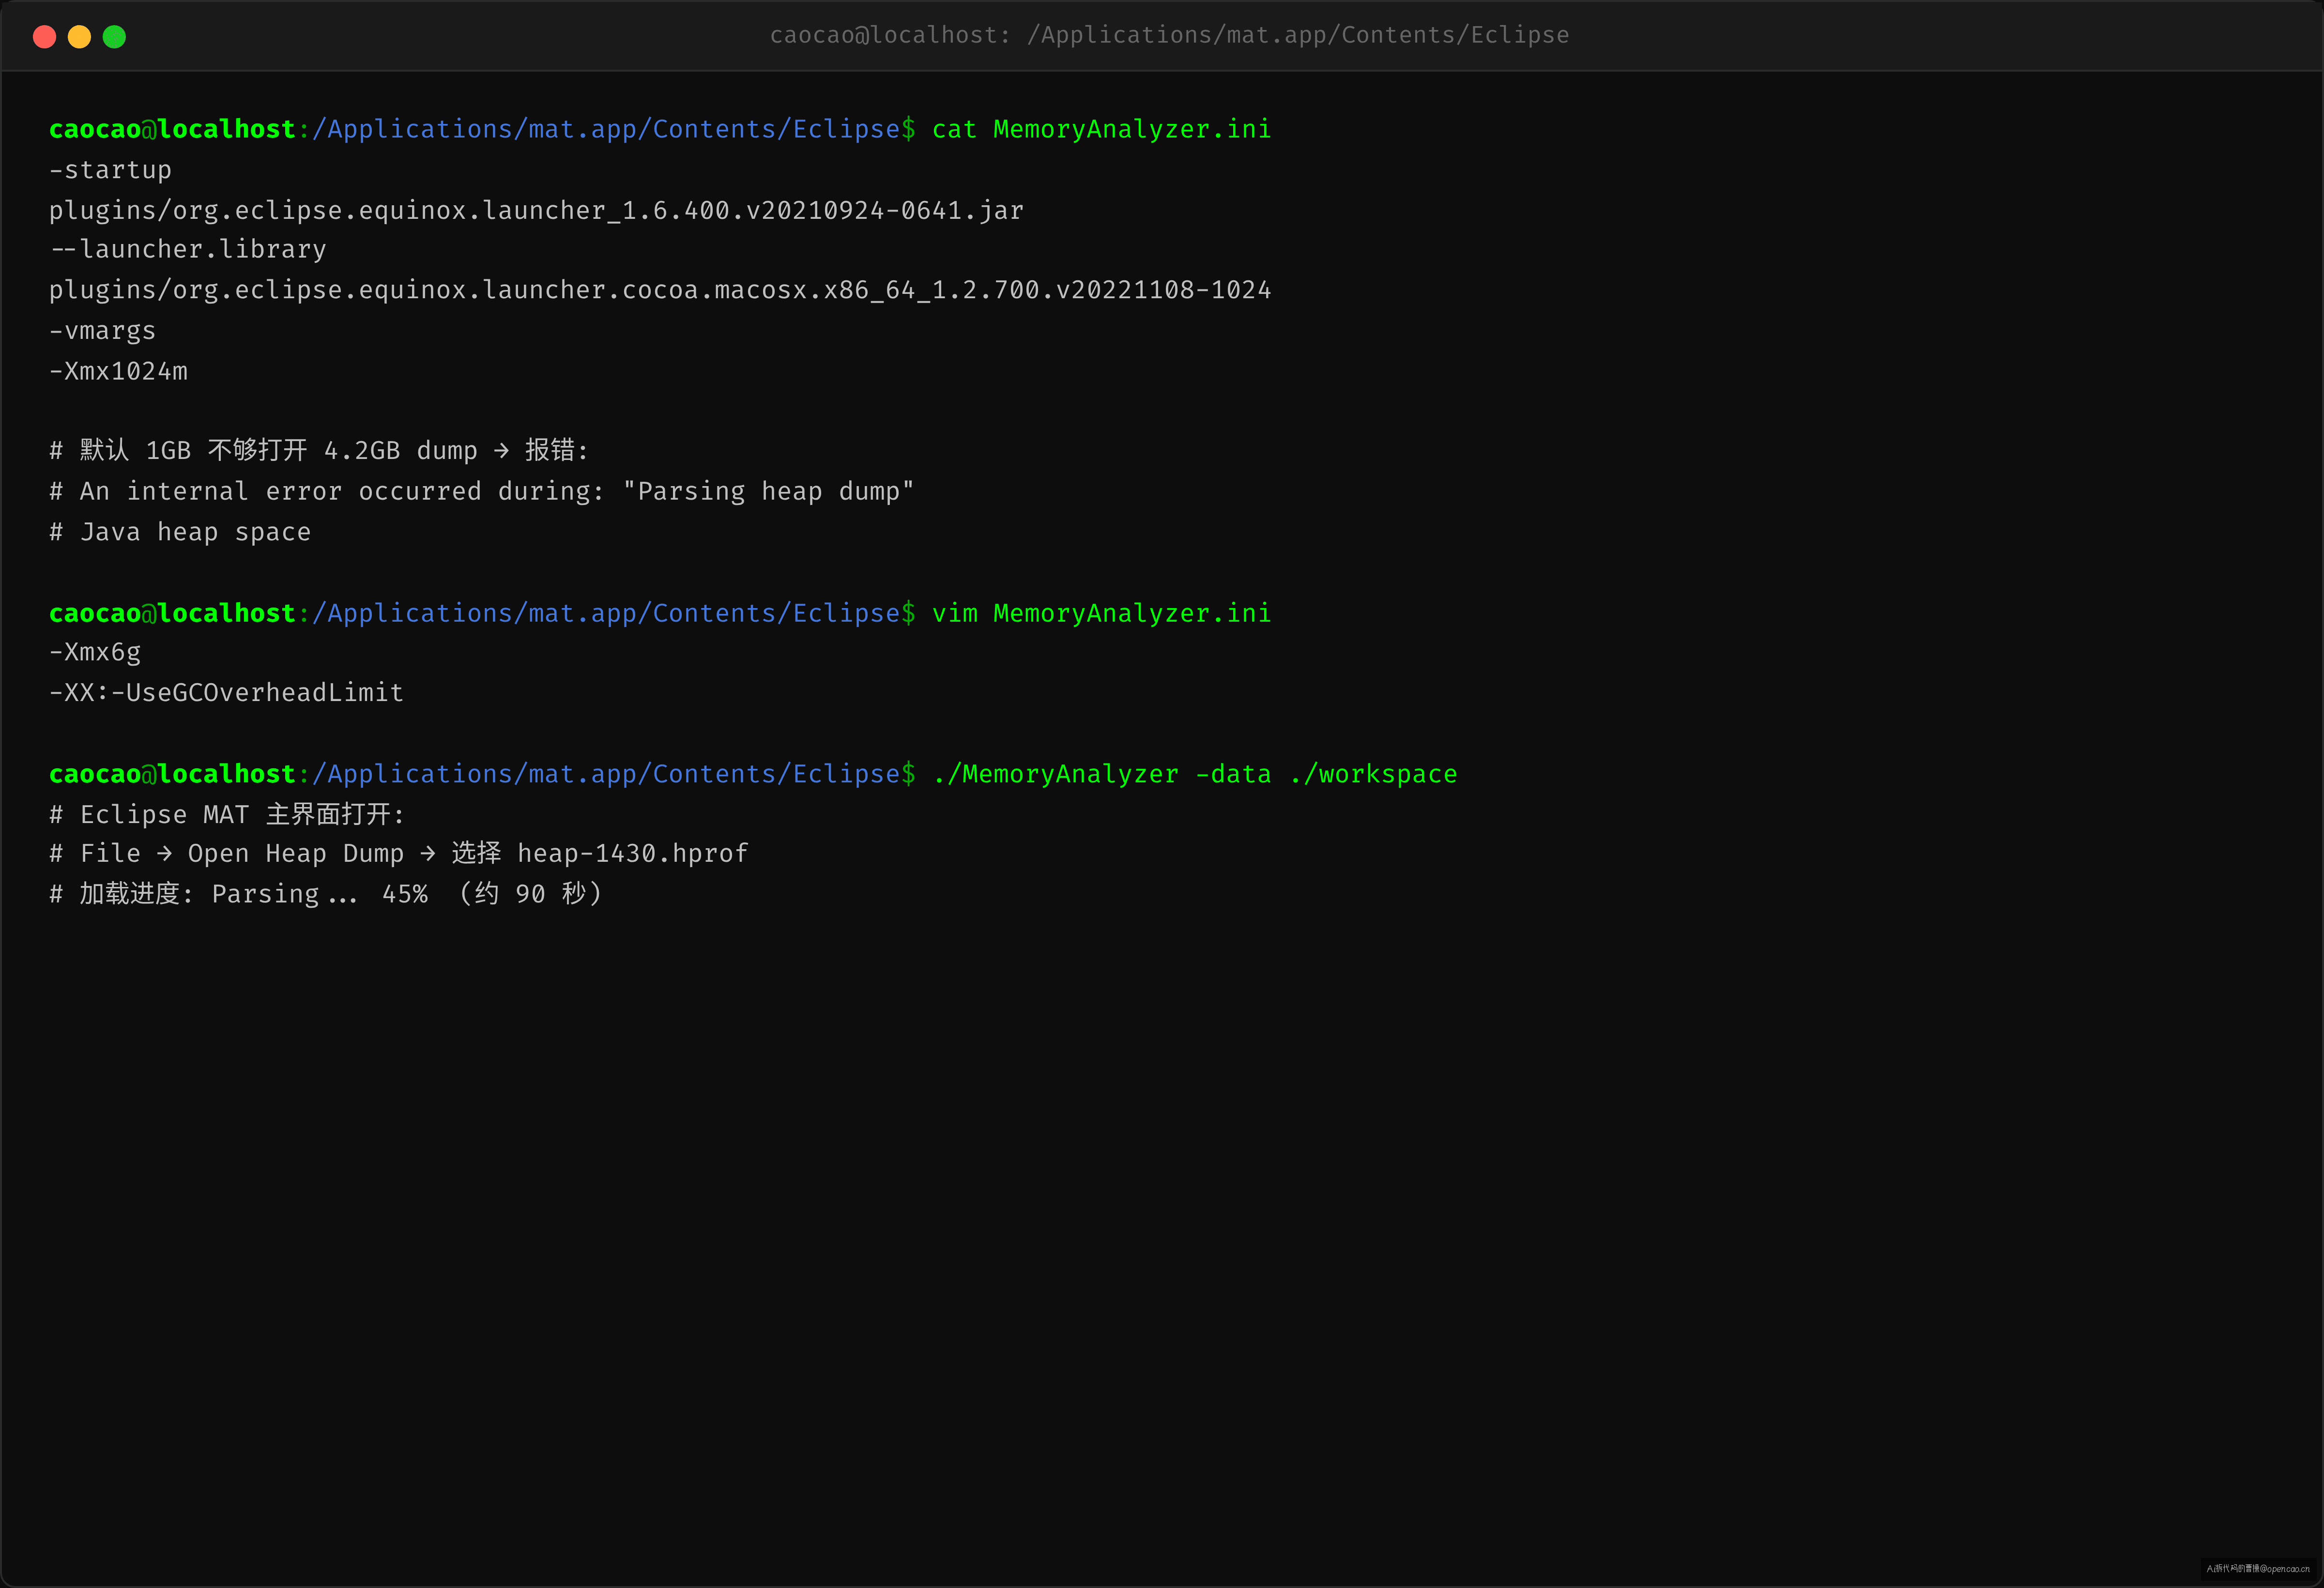
Task: Click the red close window button
Action: 44,37
